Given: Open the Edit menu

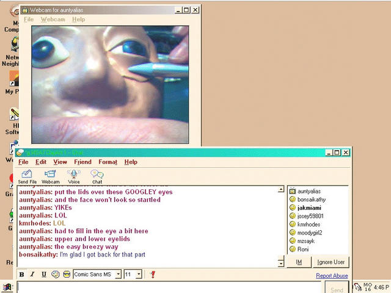Looking at the screenshot, I should coord(41,162).
